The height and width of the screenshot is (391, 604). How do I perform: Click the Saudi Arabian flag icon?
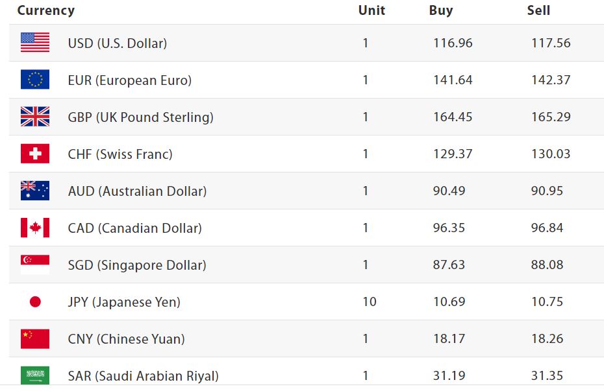pyautogui.click(x=35, y=375)
